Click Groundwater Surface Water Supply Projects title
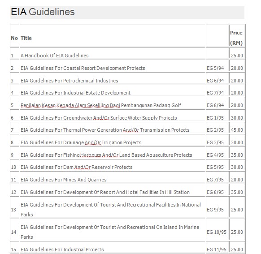Image resolution: width=261 pixels, height=254 pixels. (99, 118)
